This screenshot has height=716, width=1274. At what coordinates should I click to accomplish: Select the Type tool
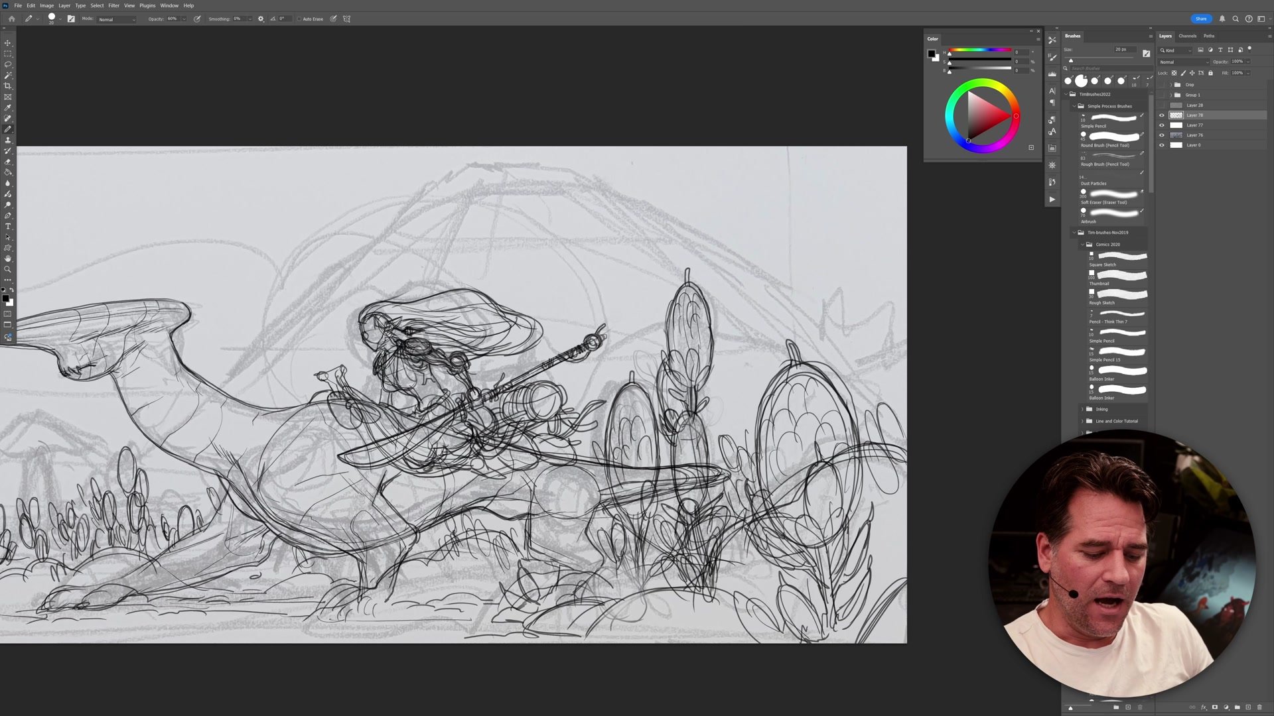click(8, 227)
